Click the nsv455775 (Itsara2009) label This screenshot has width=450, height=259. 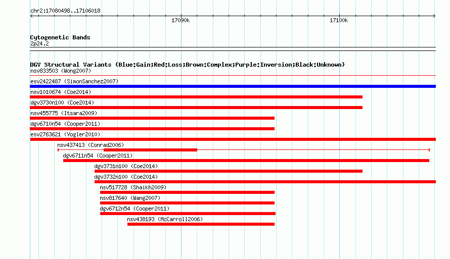tap(64, 113)
